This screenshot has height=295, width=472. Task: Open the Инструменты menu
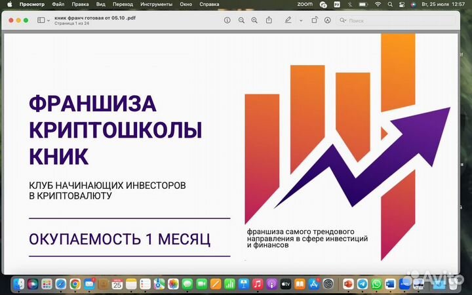156,4
